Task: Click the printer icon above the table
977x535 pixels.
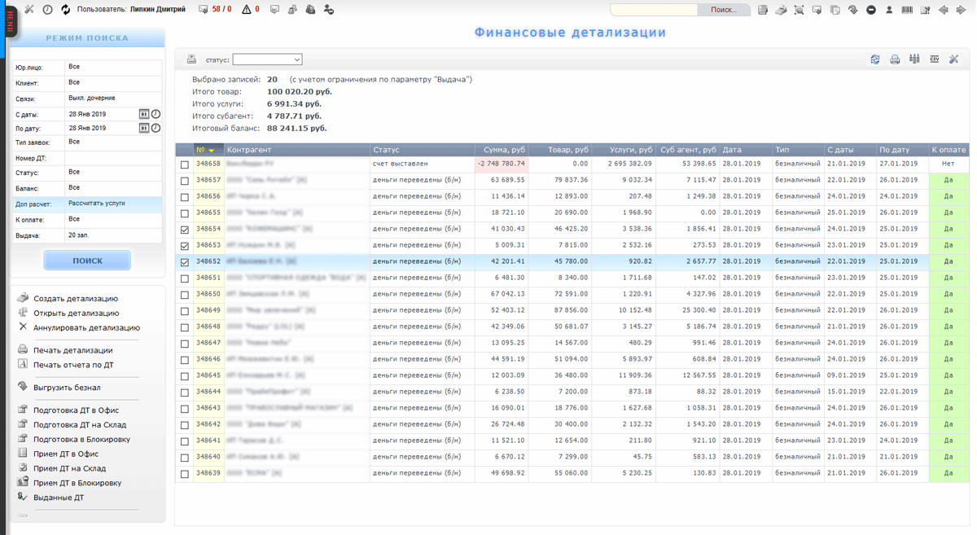Action: [x=895, y=59]
